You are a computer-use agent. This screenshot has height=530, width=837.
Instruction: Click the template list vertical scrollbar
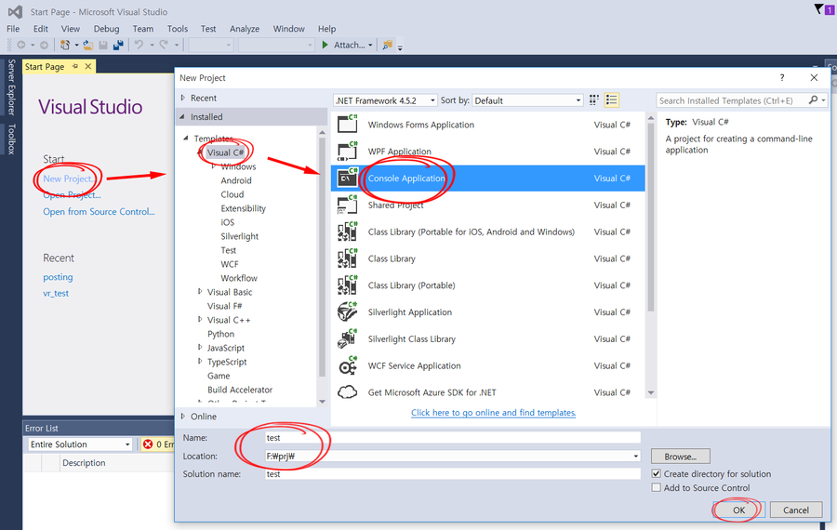click(x=651, y=217)
